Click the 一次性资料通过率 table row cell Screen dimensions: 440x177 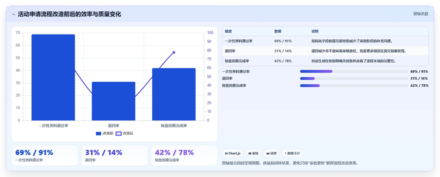tap(239, 41)
